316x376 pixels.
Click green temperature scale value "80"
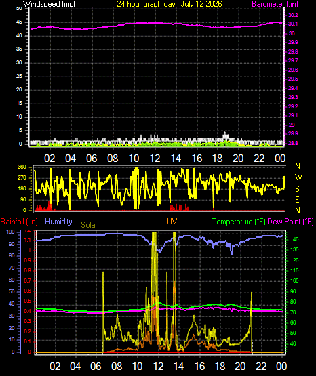click(293, 302)
